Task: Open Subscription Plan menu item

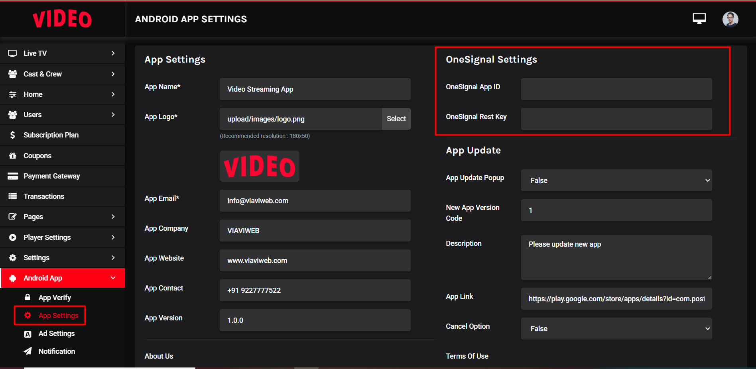Action: [63, 135]
